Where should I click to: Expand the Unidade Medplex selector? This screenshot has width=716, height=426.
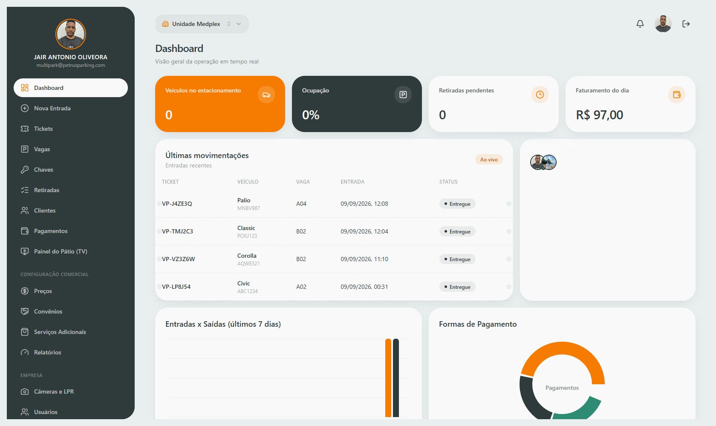tap(202, 24)
